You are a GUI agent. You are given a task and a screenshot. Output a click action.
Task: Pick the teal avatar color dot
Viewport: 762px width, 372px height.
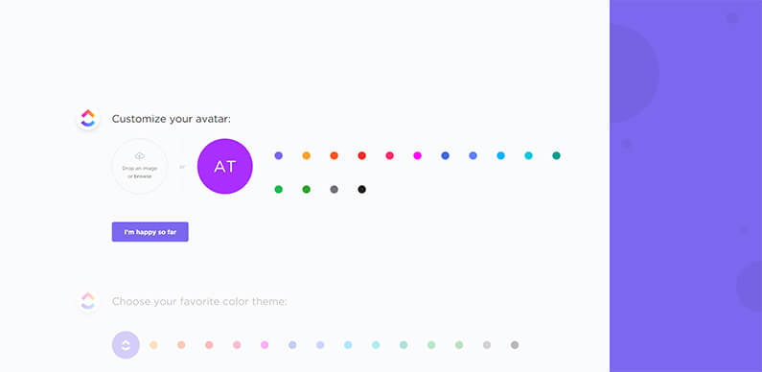click(557, 155)
